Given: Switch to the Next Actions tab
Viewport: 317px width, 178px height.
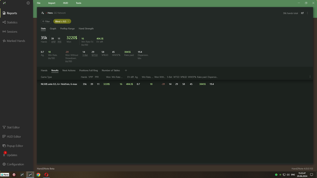Looking at the screenshot, I should pos(69,70).
